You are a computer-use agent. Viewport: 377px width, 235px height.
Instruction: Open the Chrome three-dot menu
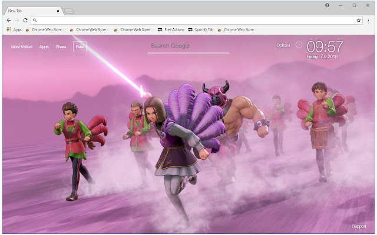tap(368, 21)
